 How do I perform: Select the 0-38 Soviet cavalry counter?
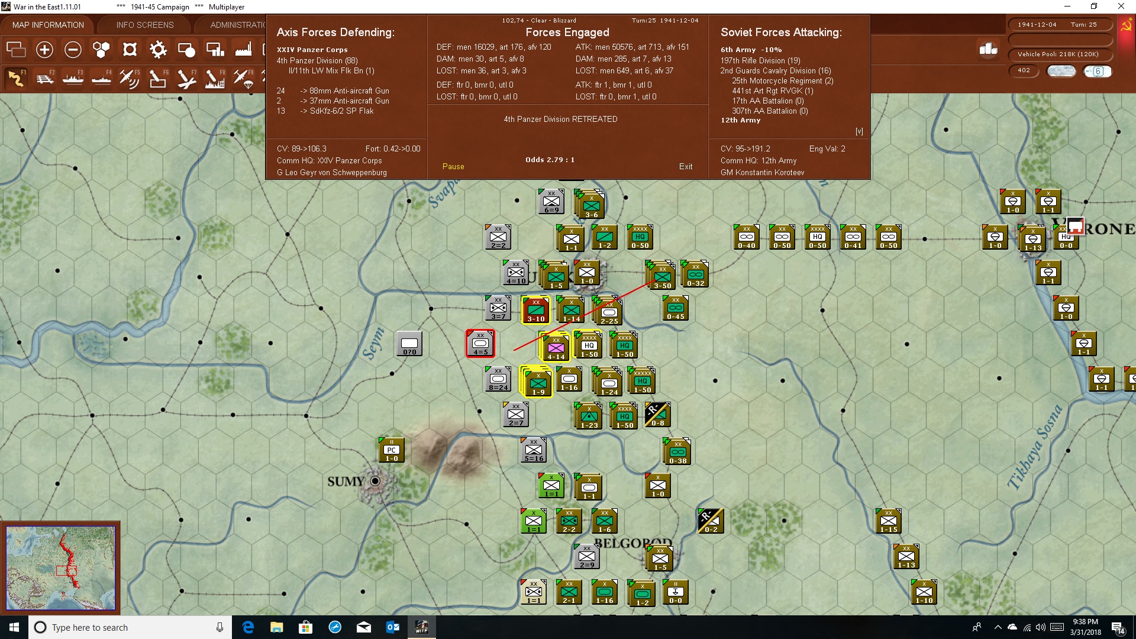[678, 453]
